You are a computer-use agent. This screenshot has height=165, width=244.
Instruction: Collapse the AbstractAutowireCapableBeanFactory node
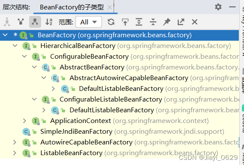44,78
